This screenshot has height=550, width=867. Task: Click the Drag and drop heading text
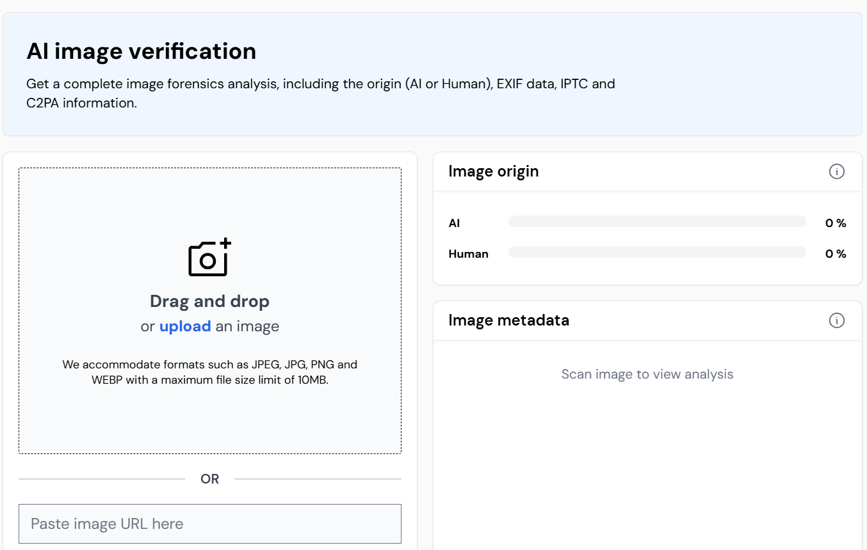(x=209, y=301)
